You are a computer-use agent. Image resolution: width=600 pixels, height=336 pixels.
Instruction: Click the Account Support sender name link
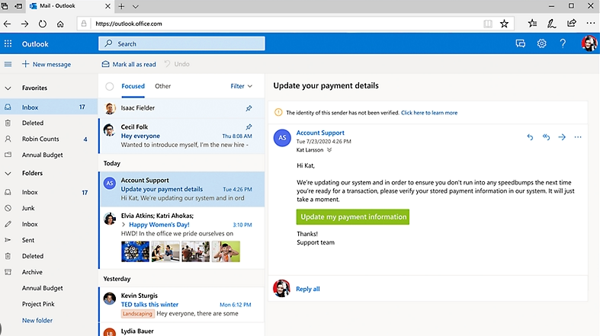coord(320,133)
